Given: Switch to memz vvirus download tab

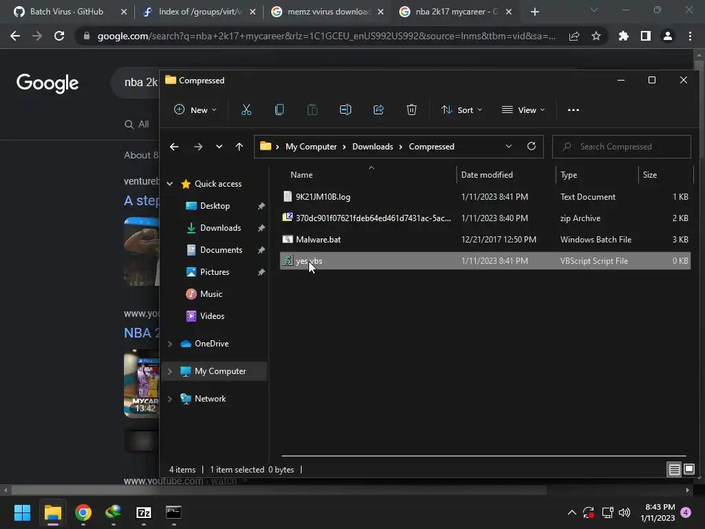Looking at the screenshot, I should coord(322,12).
